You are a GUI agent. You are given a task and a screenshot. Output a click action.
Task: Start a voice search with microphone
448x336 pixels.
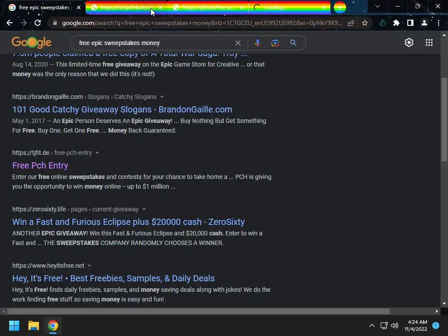tap(257, 43)
